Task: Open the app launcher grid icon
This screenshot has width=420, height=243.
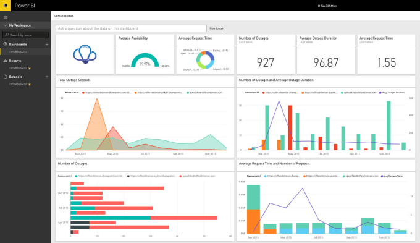Action: coord(6,6)
